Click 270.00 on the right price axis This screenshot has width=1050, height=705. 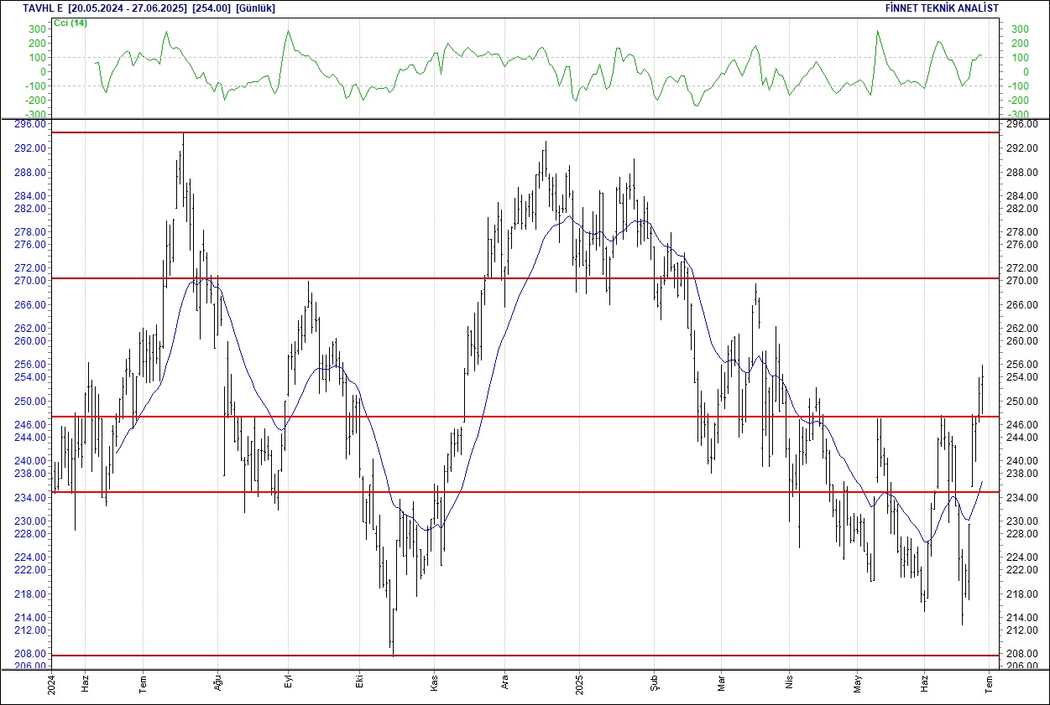(x=1022, y=281)
